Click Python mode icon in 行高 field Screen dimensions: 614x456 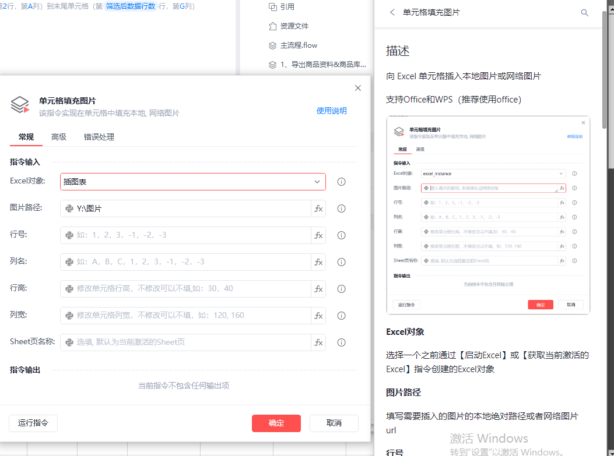(x=69, y=289)
